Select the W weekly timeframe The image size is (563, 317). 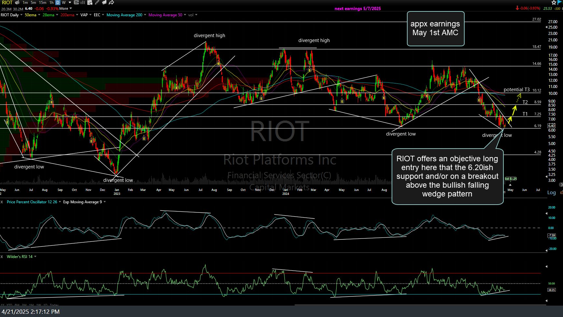(x=64, y=3)
